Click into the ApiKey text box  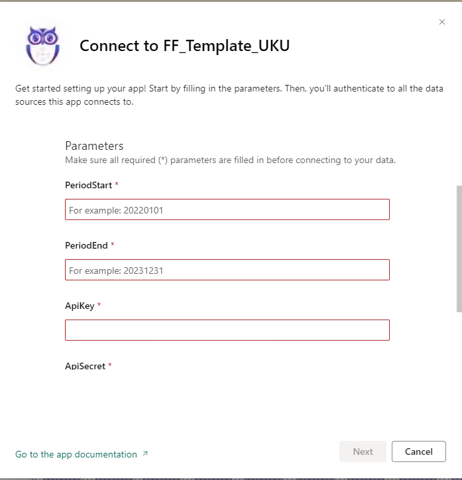(x=227, y=330)
